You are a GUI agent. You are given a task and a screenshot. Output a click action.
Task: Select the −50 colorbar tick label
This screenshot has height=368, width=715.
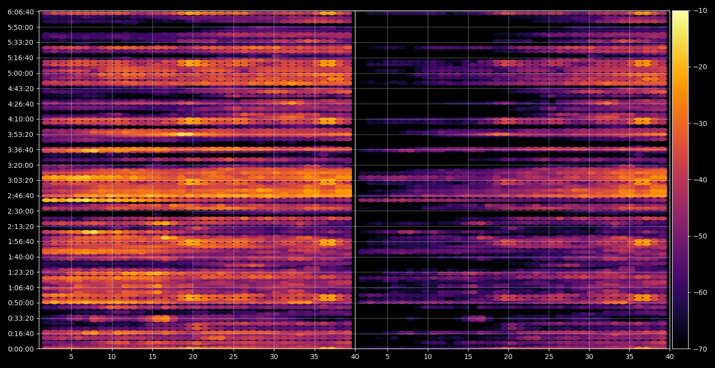tap(700, 236)
